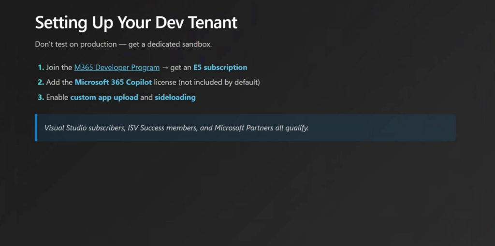Click the 'Setting Up Your Dev Tenant' heading

pos(136,23)
